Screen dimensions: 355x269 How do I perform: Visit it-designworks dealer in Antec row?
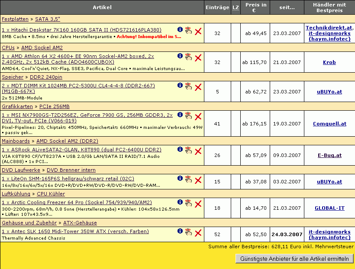click(x=329, y=234)
